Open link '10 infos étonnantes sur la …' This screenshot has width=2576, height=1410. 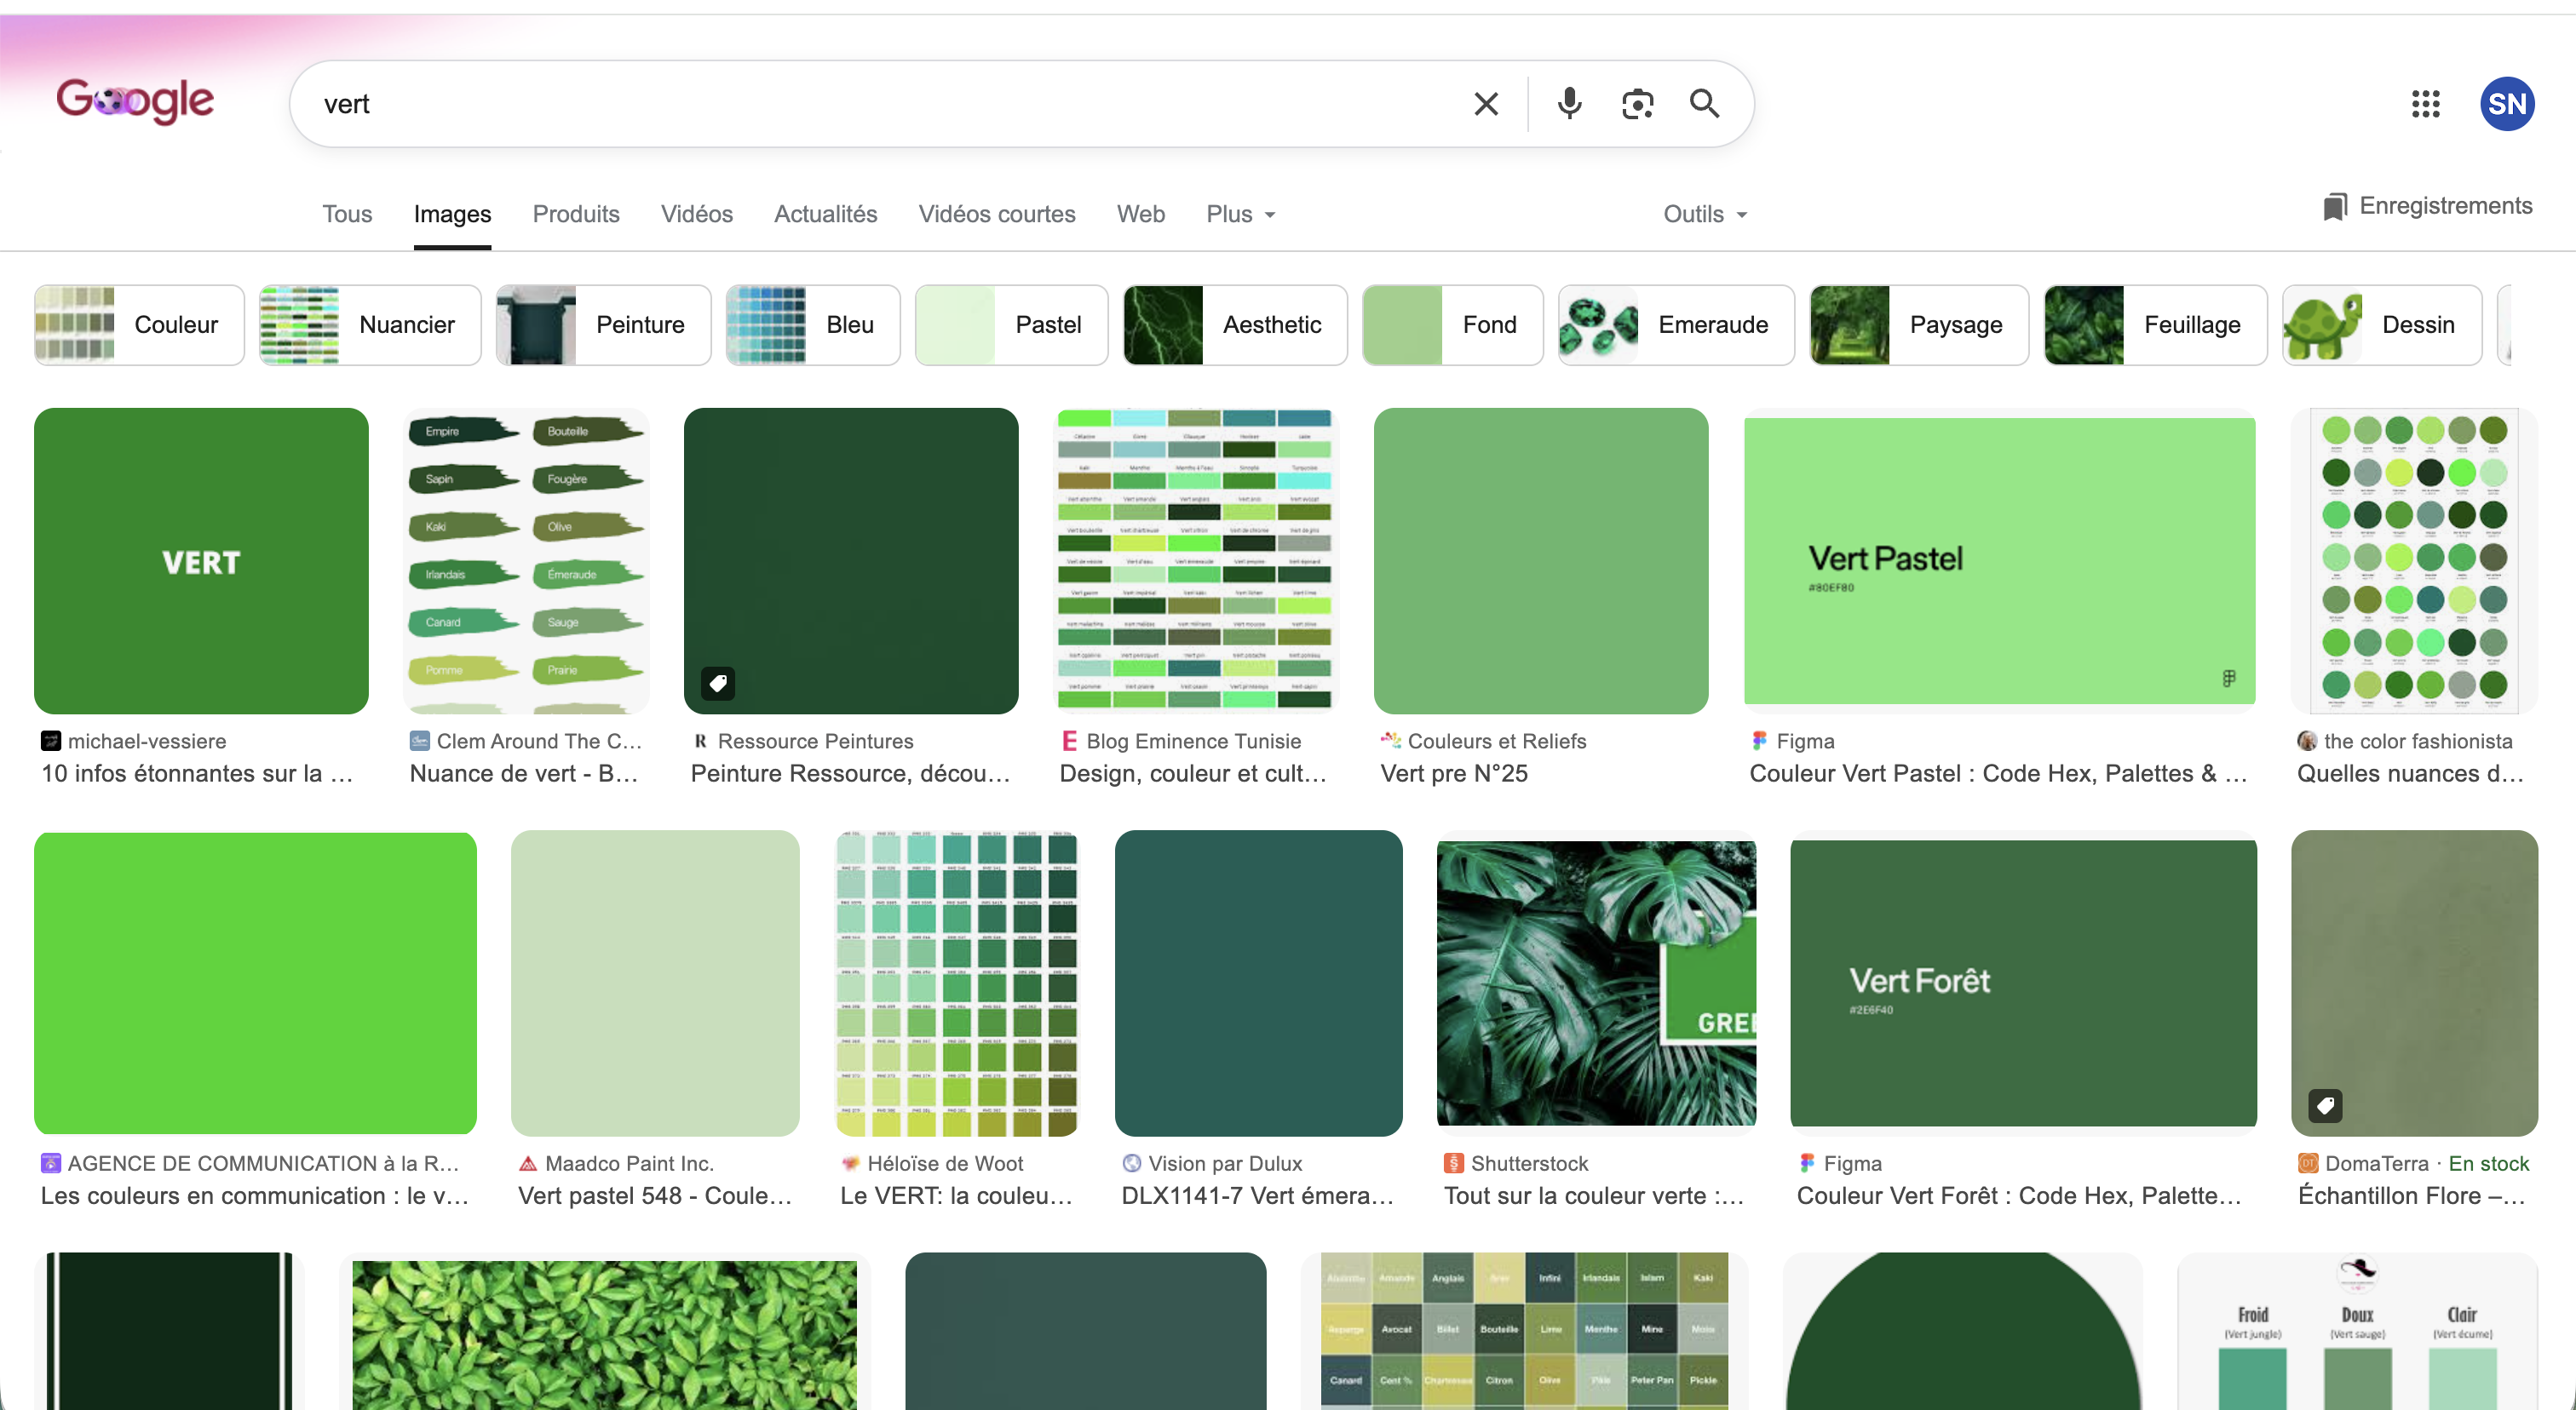[x=197, y=773]
